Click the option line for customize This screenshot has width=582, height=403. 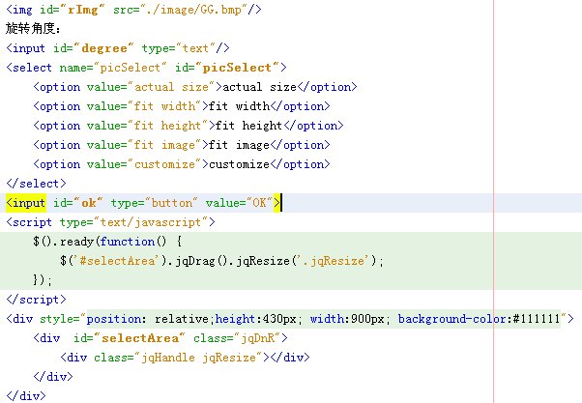coord(182,164)
